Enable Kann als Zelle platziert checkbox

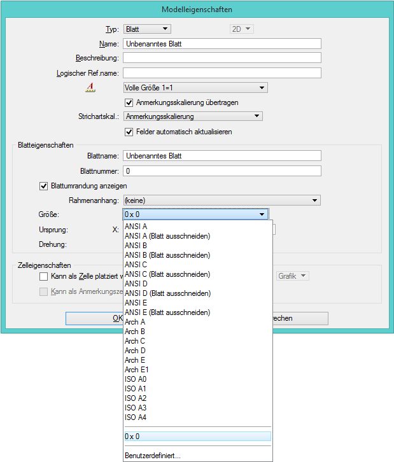click(x=43, y=276)
